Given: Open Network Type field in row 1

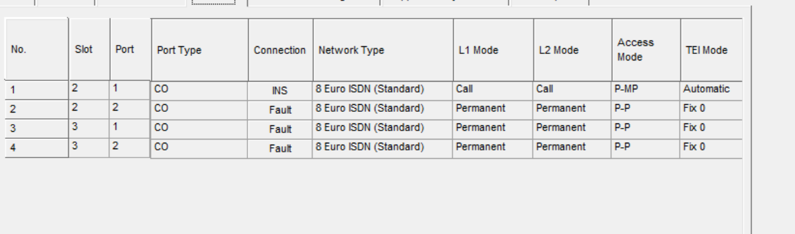Looking at the screenshot, I should [x=382, y=91].
